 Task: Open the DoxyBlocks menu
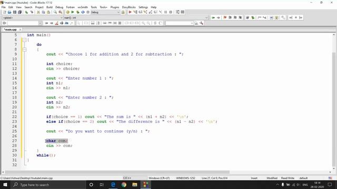[128, 7]
